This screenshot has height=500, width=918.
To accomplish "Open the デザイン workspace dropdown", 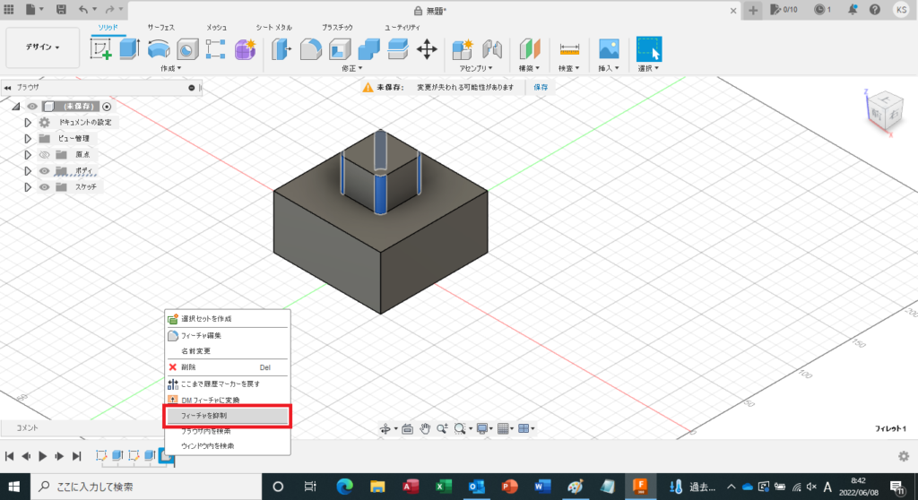I will coord(42,47).
